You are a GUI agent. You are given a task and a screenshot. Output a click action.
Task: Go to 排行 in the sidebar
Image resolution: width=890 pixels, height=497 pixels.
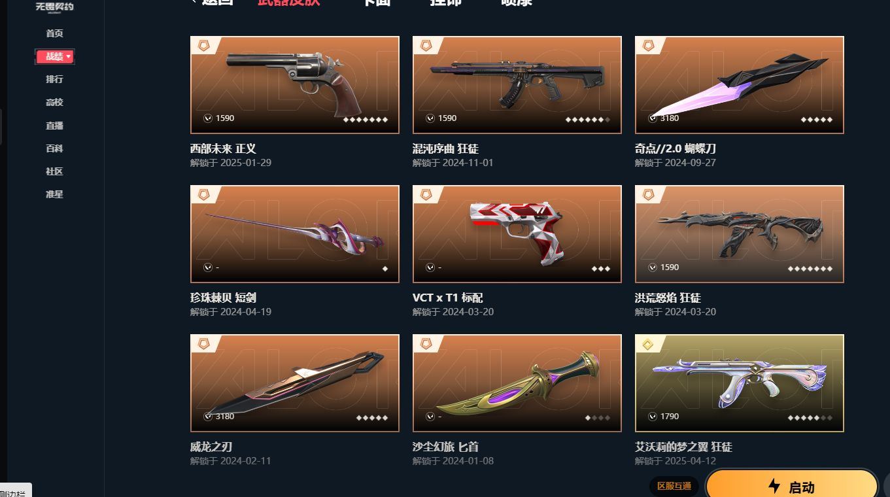click(x=54, y=79)
